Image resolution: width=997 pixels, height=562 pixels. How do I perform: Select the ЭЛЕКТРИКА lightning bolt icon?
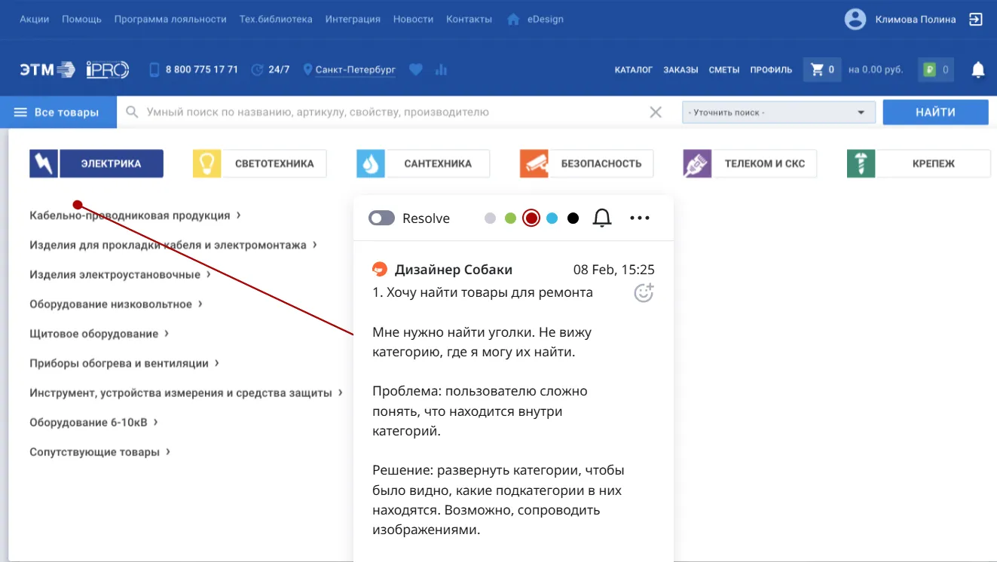[x=43, y=162]
